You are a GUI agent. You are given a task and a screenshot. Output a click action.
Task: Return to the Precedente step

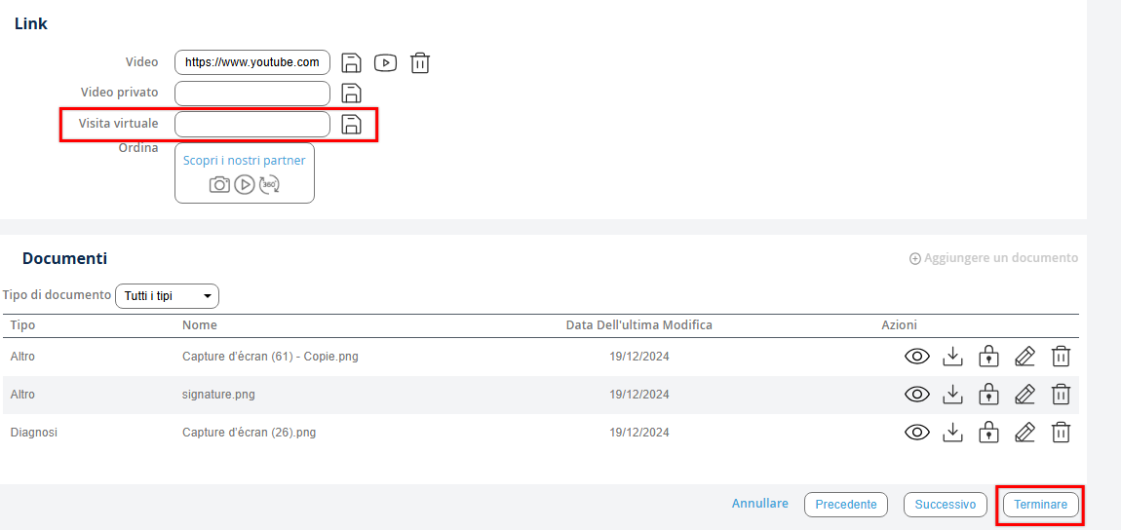coord(845,505)
